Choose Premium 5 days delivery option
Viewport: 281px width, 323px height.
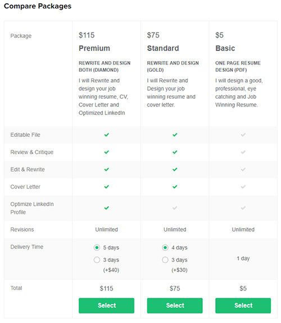pyautogui.click(x=97, y=247)
